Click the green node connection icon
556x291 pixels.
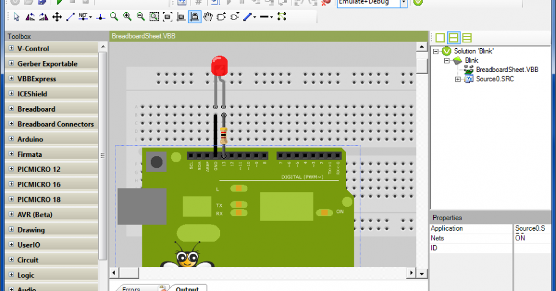[282, 16]
